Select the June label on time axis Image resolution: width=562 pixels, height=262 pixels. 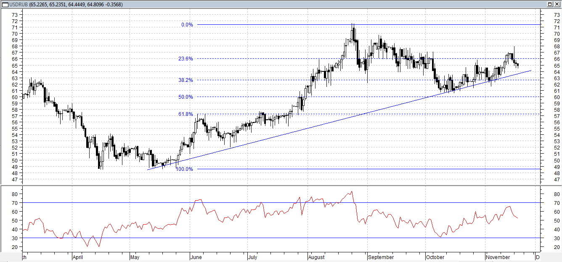[x=197, y=257]
